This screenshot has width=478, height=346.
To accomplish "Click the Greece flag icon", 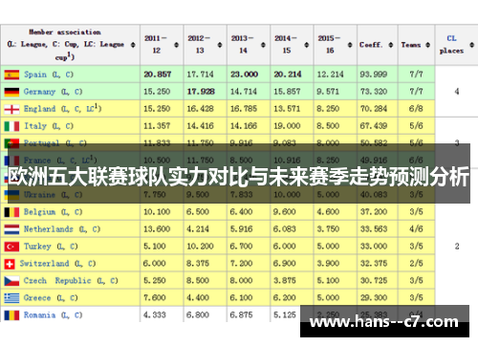I will click(x=11, y=298).
